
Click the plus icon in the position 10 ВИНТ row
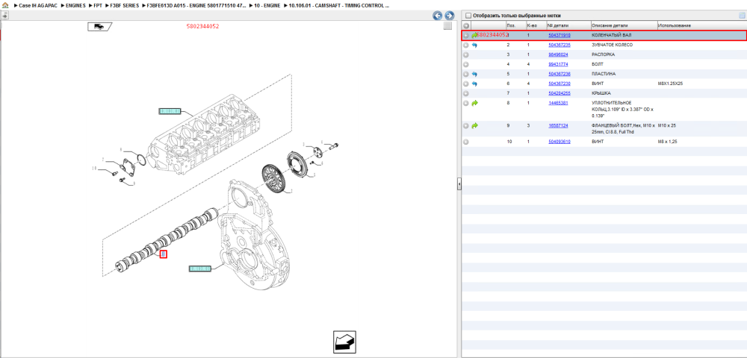pos(466,142)
